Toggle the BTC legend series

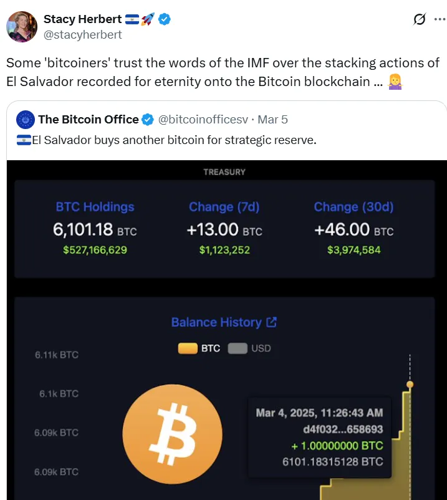click(x=199, y=348)
